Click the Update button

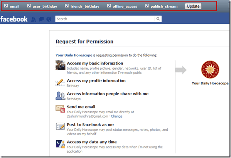pyautogui.click(x=193, y=6)
